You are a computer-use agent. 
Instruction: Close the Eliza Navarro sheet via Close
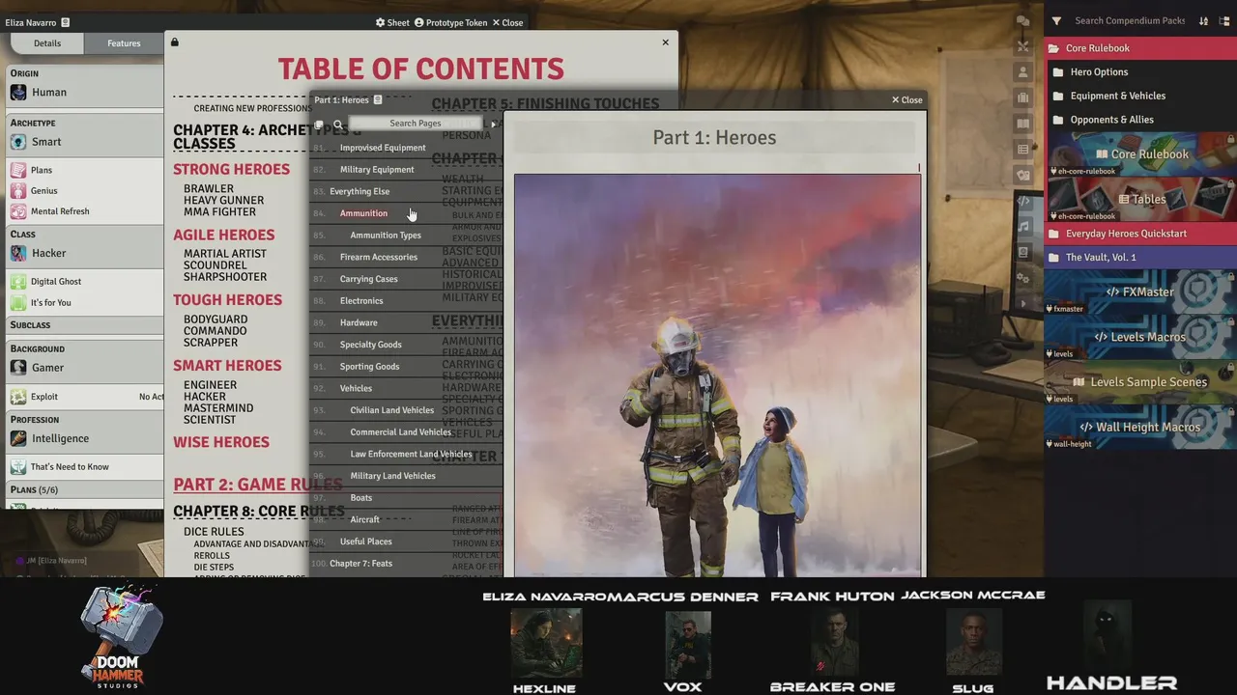(507, 22)
